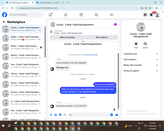Open Connie conversation in list
Screen dimensions: 164x131
click(x=22, y=29)
